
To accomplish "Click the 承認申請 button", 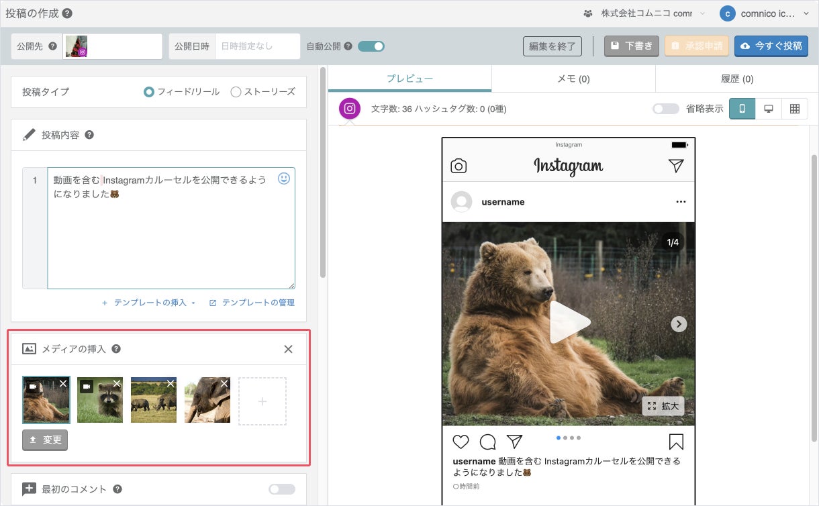I will click(x=696, y=46).
